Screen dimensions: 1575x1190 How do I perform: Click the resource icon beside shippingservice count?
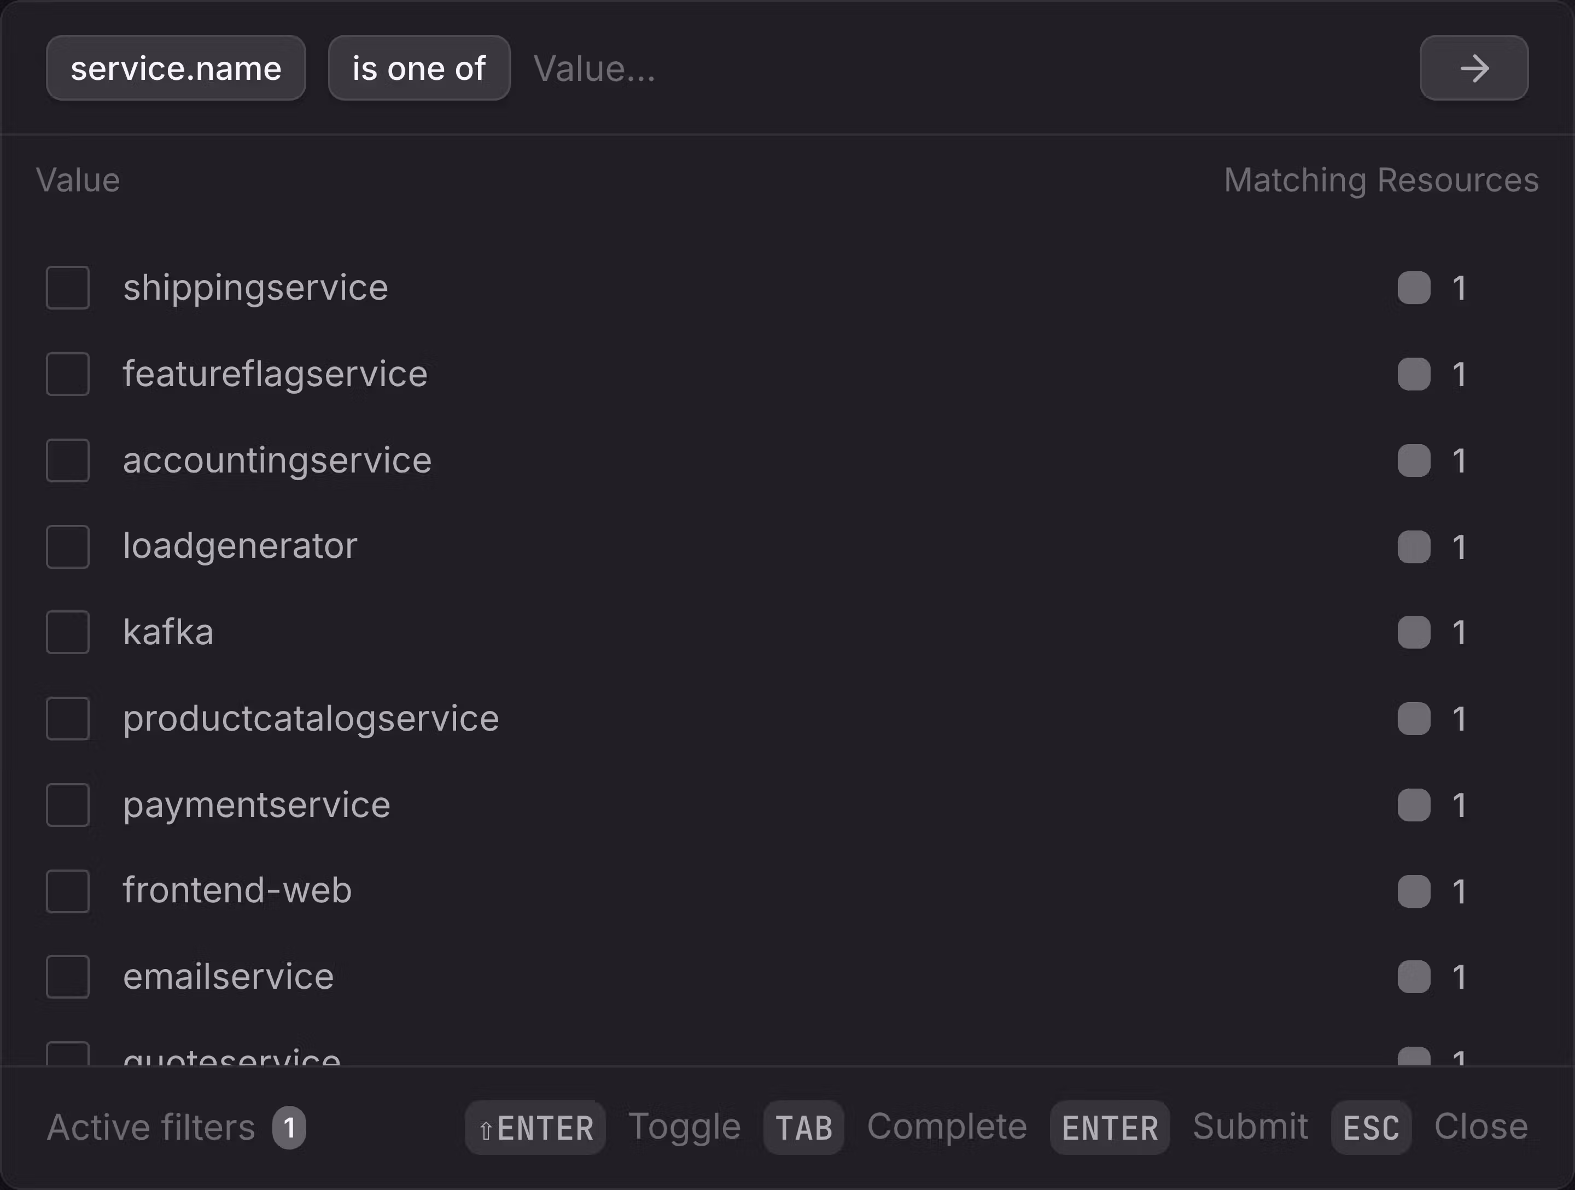[x=1413, y=288]
